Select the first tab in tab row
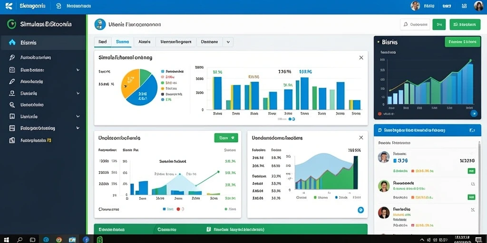This screenshot has width=487, height=243. tap(103, 42)
